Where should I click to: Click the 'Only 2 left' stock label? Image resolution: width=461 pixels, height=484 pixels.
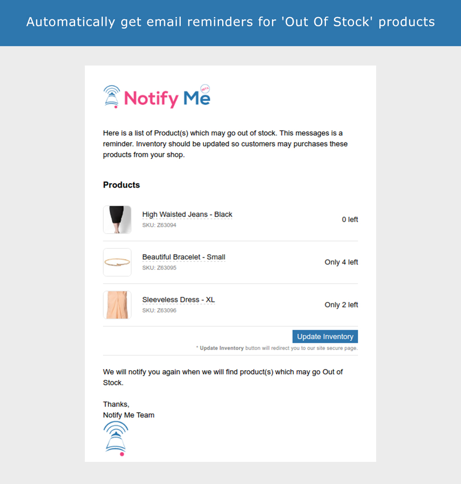tap(341, 305)
